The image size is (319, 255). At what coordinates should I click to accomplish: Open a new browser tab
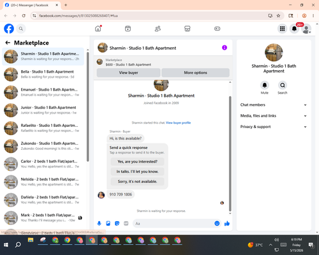[66, 5]
